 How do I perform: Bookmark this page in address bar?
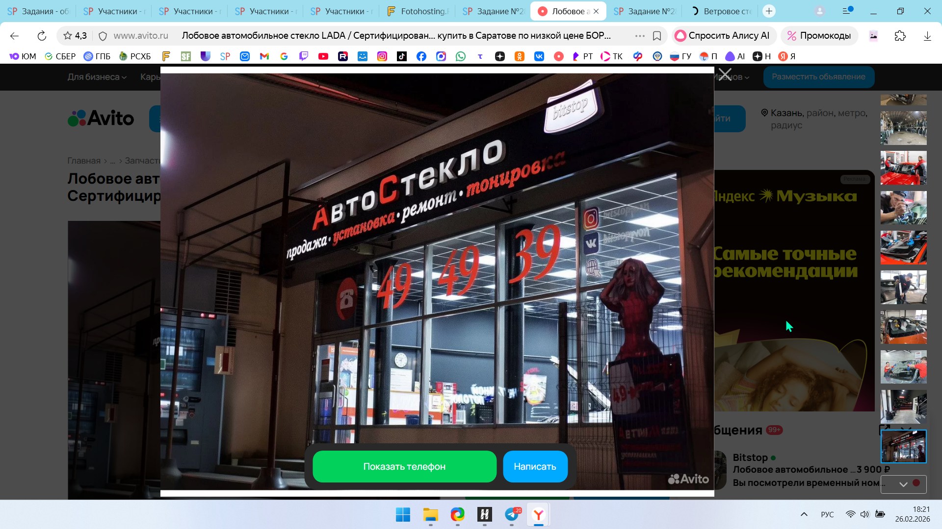[x=657, y=36]
